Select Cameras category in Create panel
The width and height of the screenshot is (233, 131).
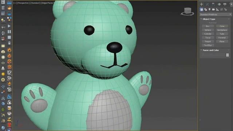tap(214, 9)
